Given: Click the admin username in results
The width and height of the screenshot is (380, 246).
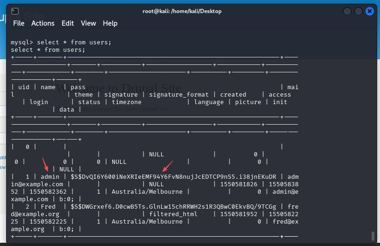Looking at the screenshot, I should tap(50, 176).
